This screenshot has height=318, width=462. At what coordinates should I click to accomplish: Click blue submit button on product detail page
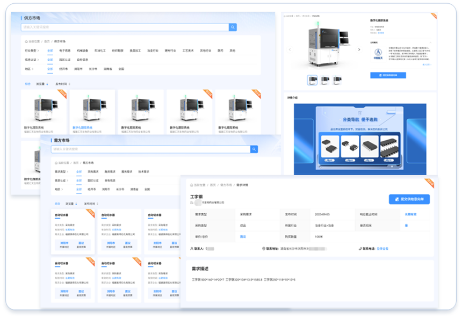pos(388,75)
